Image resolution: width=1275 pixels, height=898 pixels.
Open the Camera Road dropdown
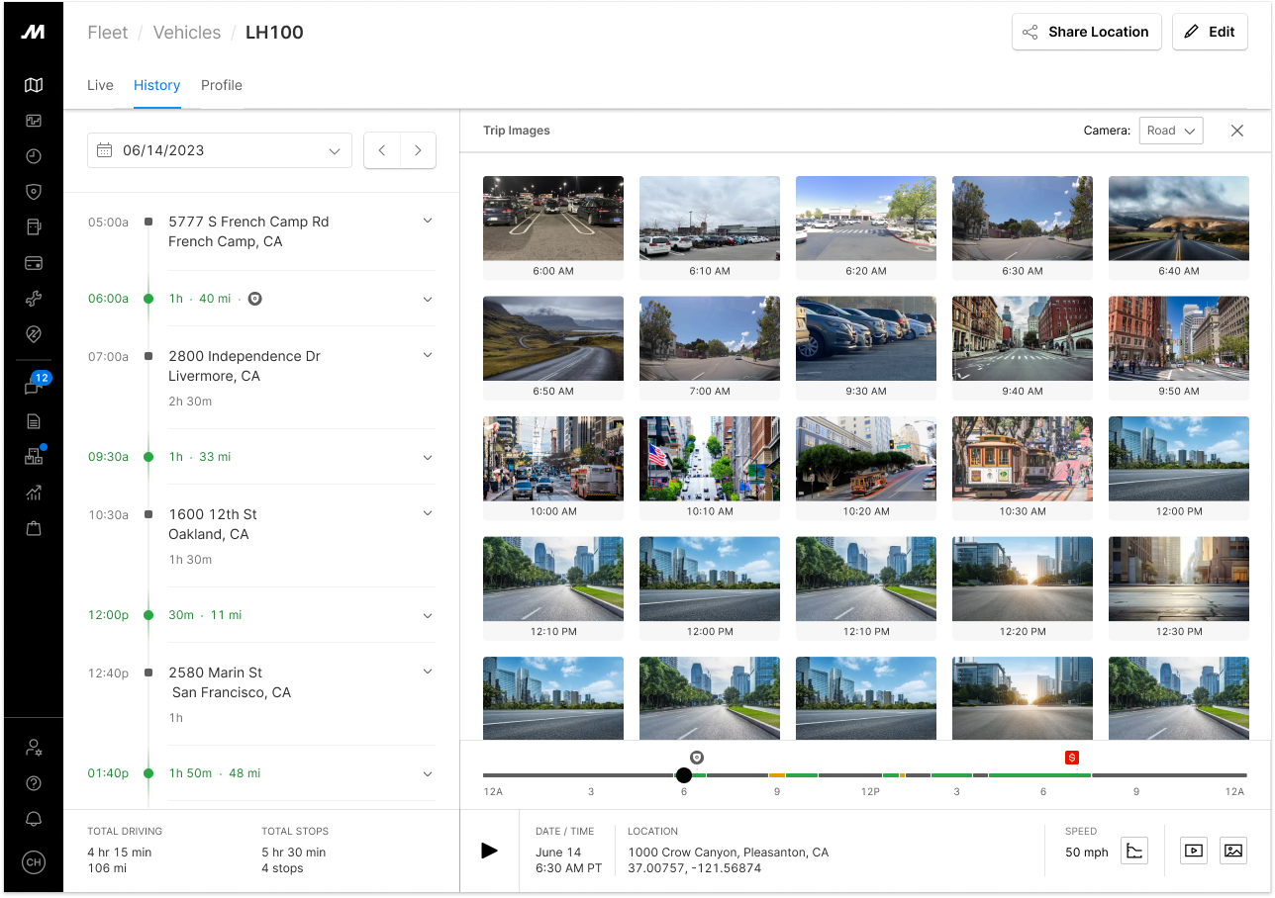click(1170, 131)
